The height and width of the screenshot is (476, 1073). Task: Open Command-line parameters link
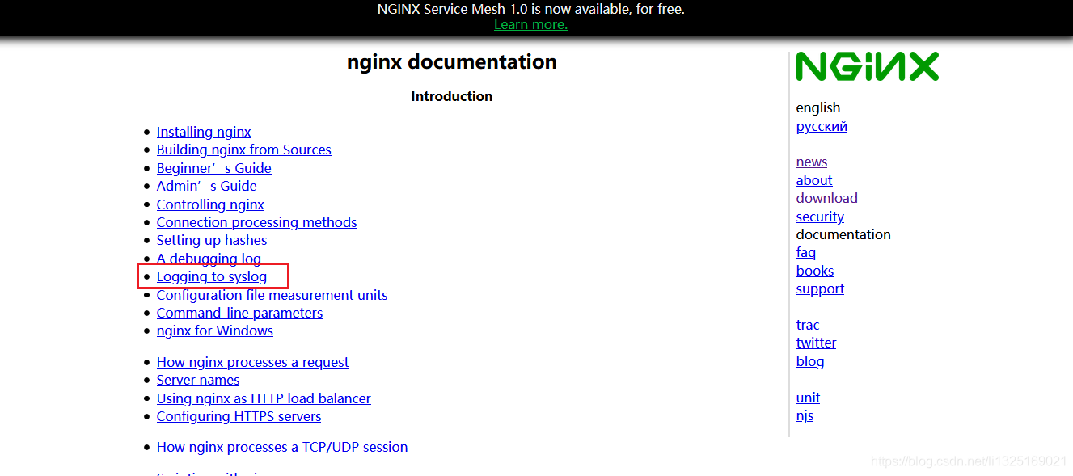tap(239, 313)
